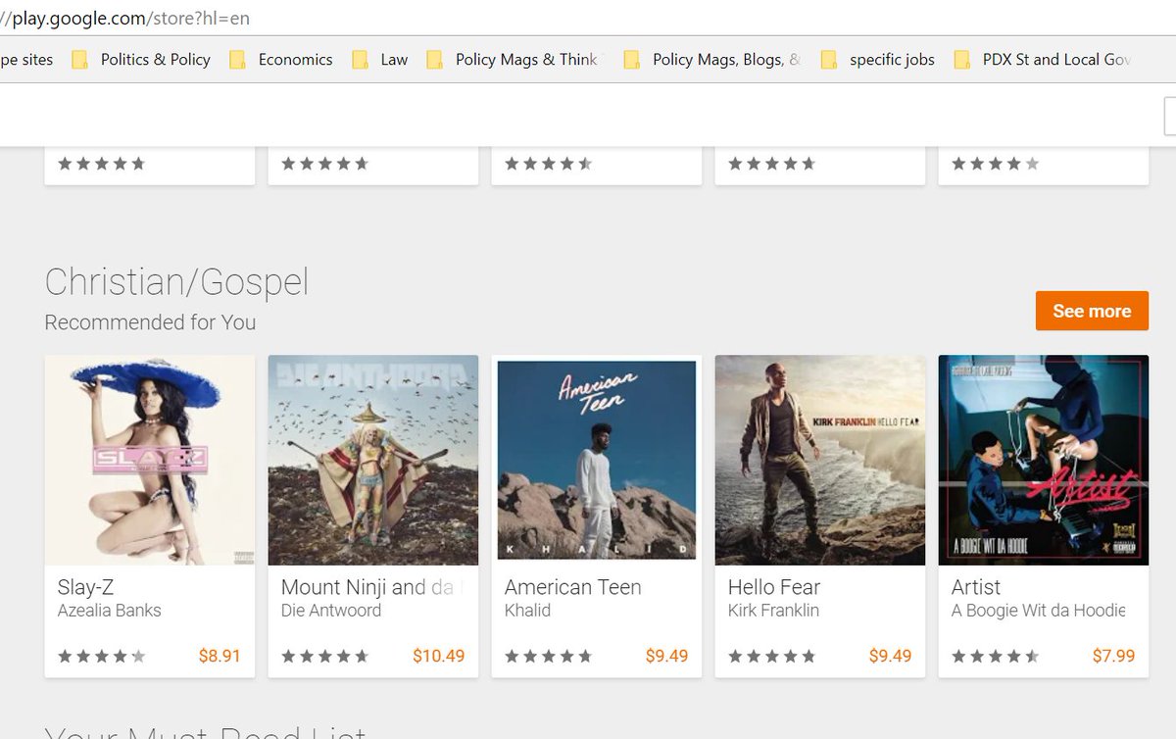Click the star rating on Artist card
This screenshot has height=739, width=1176.
[996, 657]
